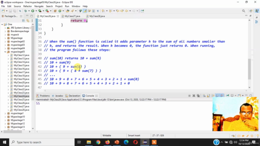This screenshot has width=260, height=146.
Task: Toggle Show Console on Standard Out
Action: pyautogui.click(x=217, y=96)
